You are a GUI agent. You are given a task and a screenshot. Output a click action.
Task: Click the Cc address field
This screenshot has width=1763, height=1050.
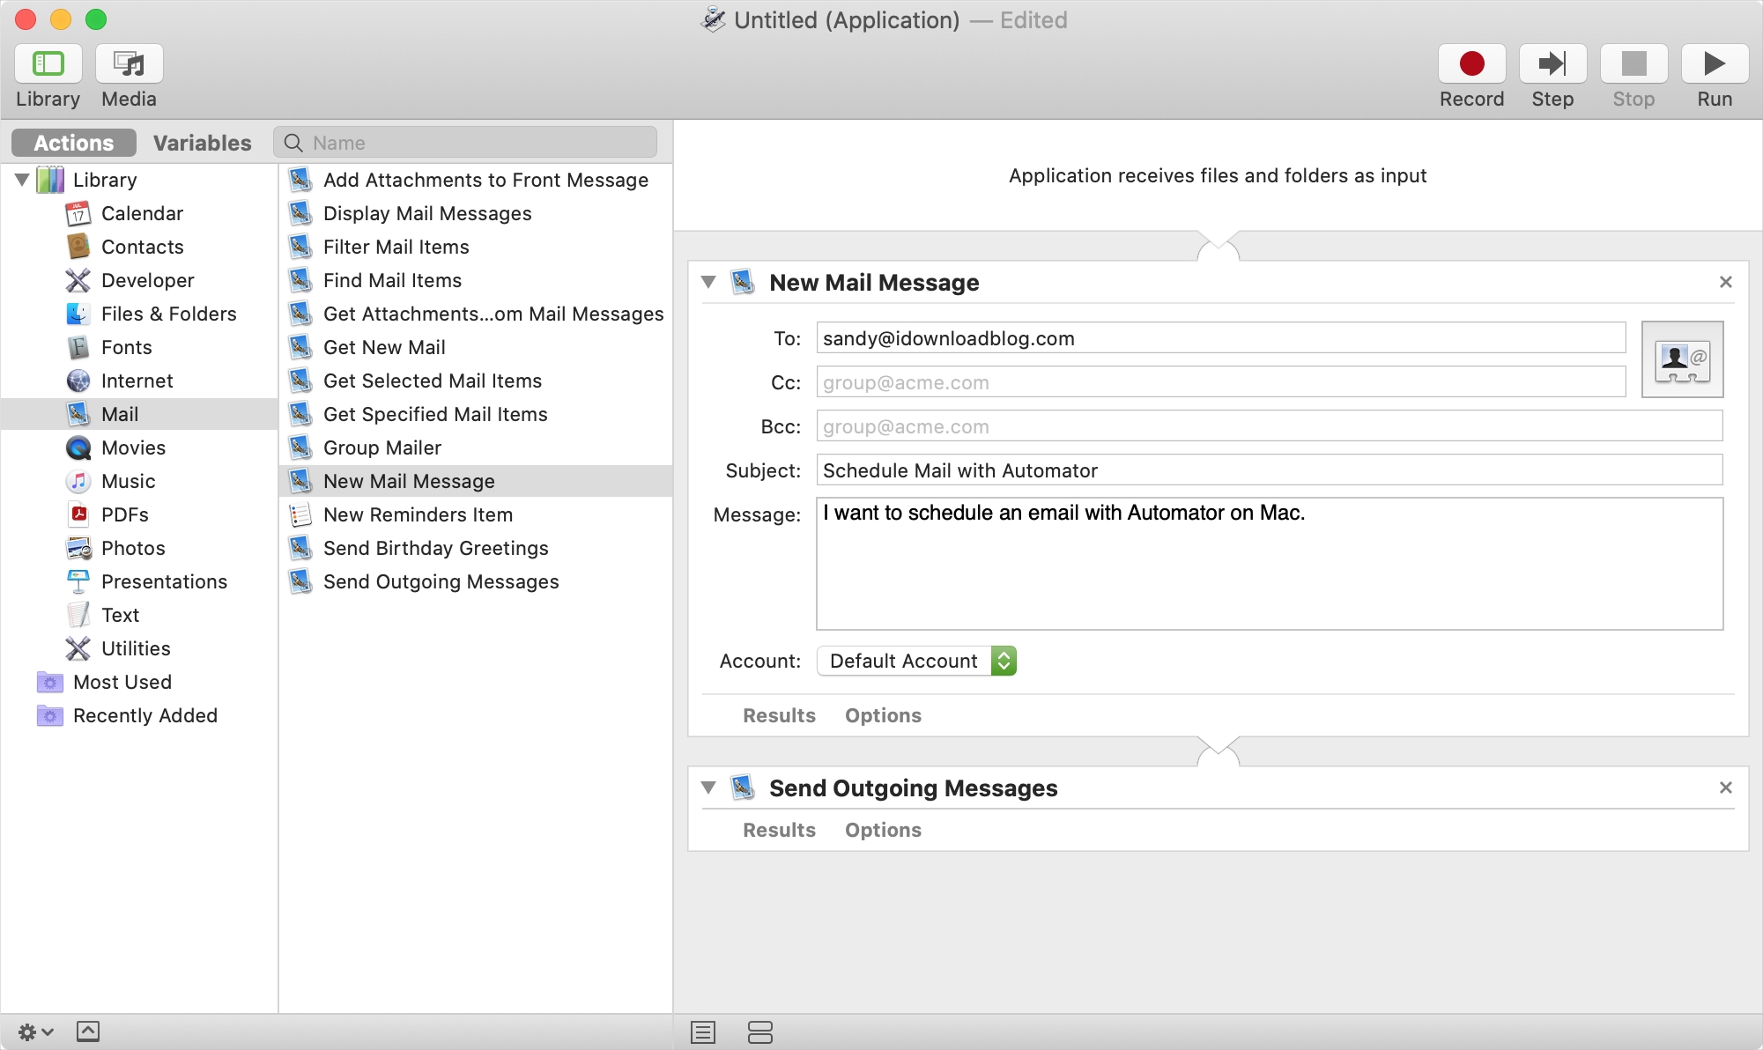point(1220,382)
